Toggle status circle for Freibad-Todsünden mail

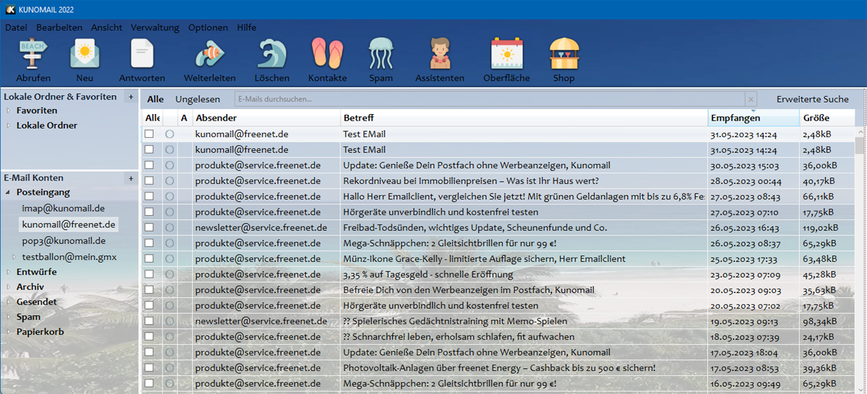170,228
